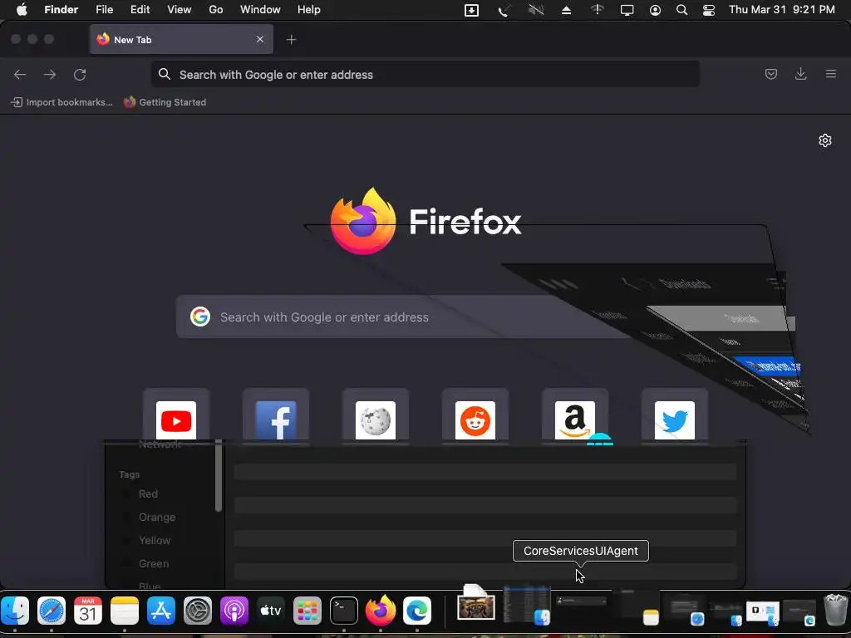The image size is (851, 638).
Task: Open Finder from the Dock
Action: pyautogui.click(x=15, y=611)
